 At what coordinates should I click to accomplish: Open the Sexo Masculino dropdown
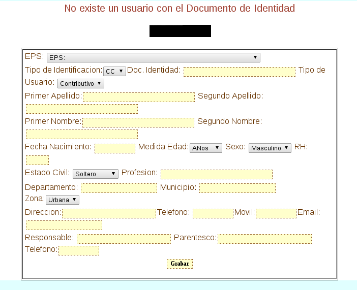pos(270,148)
